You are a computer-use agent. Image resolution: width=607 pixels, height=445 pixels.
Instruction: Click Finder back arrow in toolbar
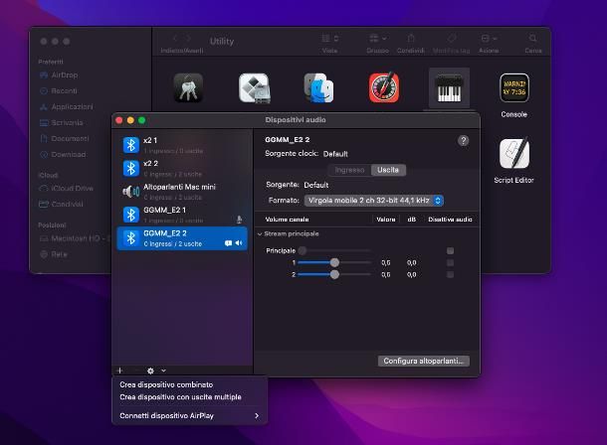pyautogui.click(x=175, y=38)
